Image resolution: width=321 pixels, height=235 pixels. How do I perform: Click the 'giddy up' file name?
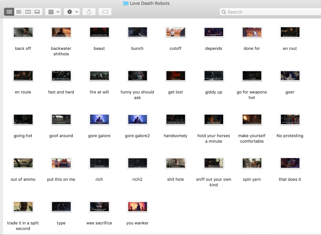point(213,92)
